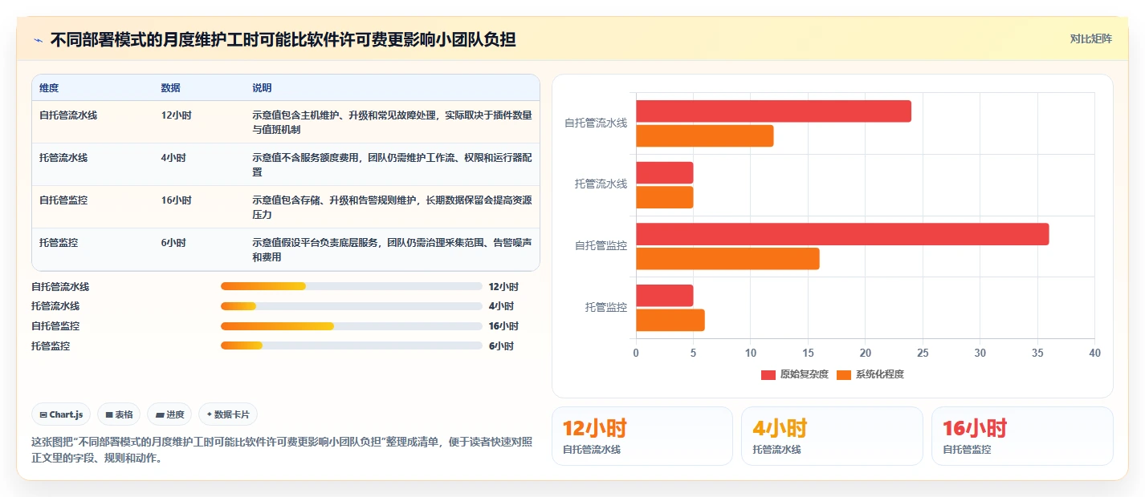Click the x-axis tick label 25
This screenshot has height=497, width=1145.
tap(923, 353)
